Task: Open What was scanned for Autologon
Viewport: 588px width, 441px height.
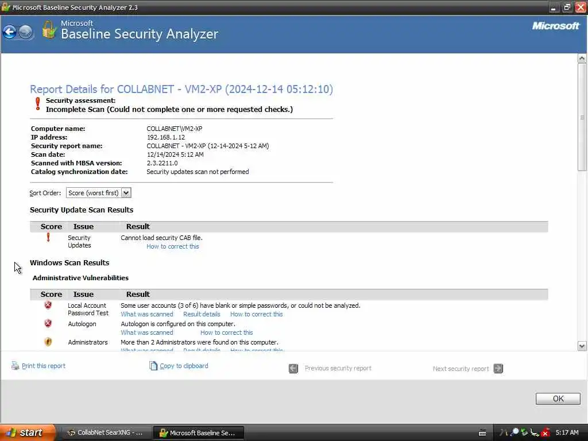Action: 146,332
